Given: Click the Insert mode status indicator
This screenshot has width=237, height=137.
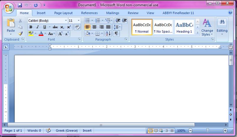Looking at the screenshot, I should point(87,131).
